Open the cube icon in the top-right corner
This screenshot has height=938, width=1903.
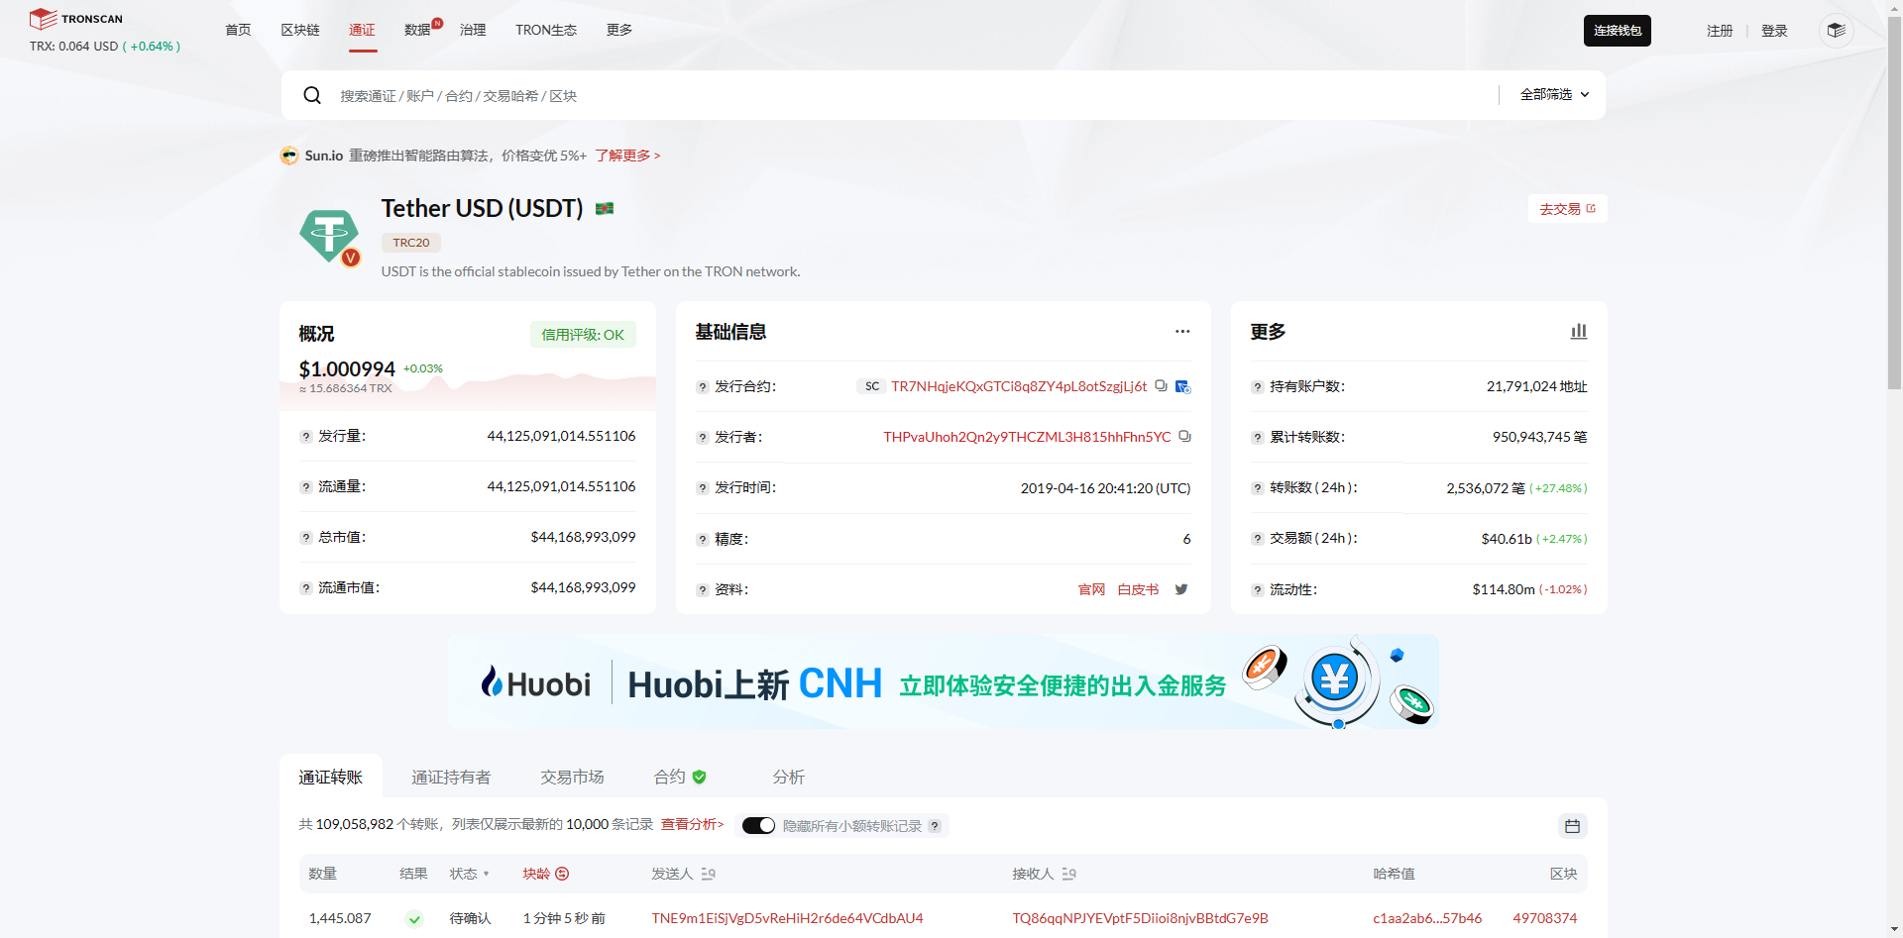coord(1836,31)
